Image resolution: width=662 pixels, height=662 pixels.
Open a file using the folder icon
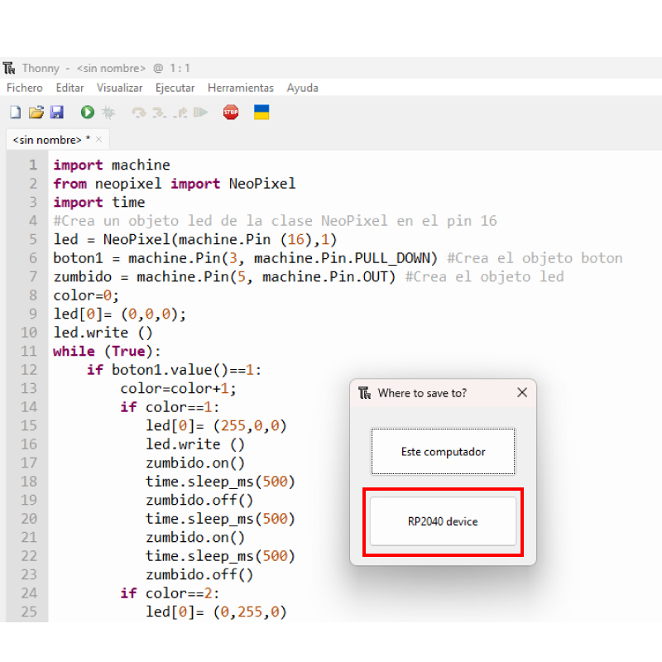(x=36, y=113)
